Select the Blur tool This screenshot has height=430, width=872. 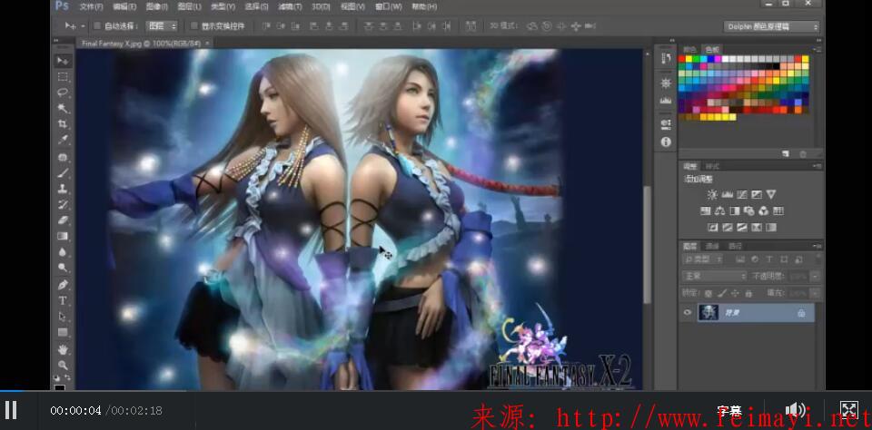click(63, 251)
